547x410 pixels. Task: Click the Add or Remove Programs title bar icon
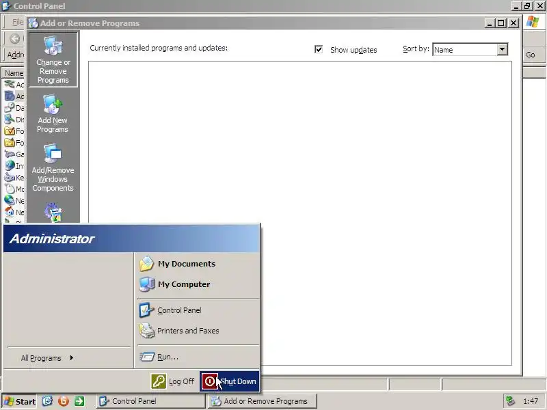click(x=34, y=23)
